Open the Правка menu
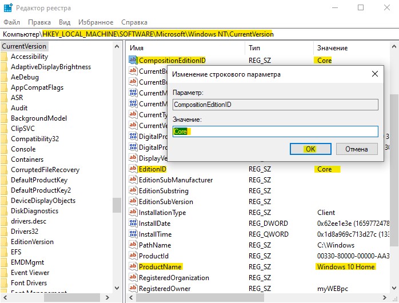 point(39,22)
